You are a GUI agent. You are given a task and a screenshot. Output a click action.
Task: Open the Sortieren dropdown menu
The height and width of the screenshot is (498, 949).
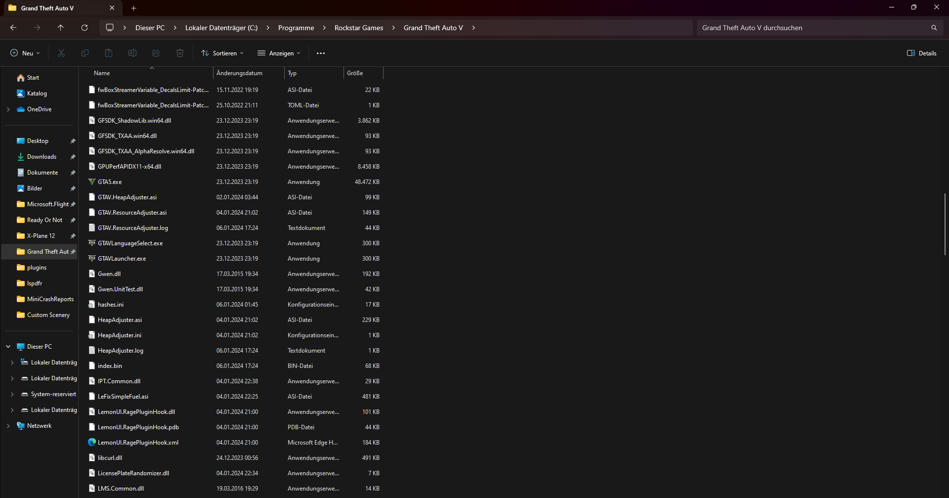[222, 53]
